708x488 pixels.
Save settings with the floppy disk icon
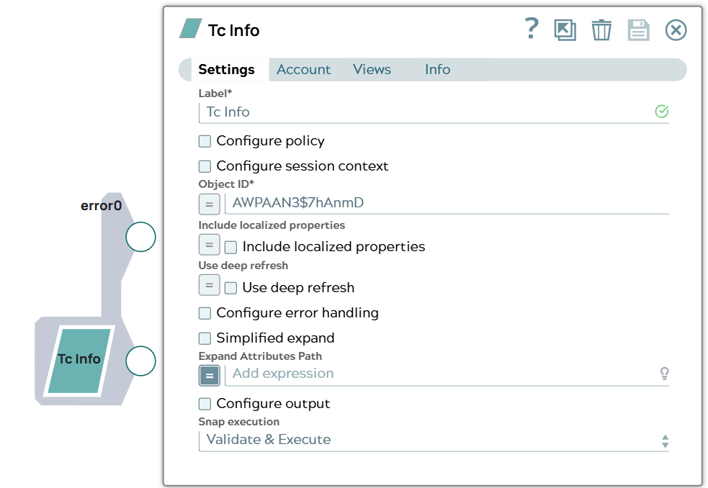tap(638, 30)
